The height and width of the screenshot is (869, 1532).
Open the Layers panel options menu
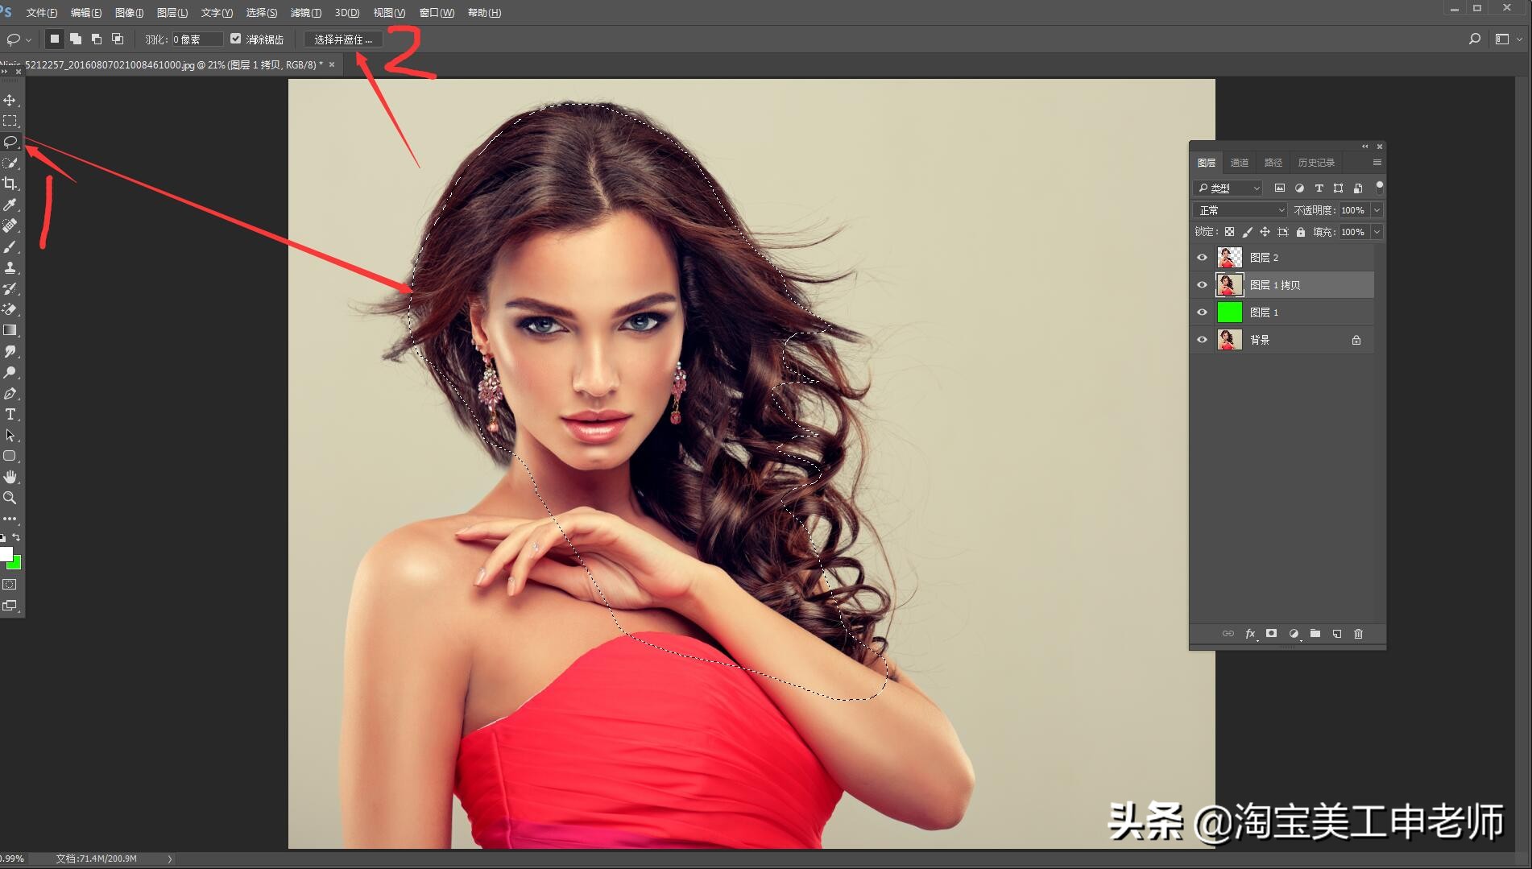click(1377, 163)
